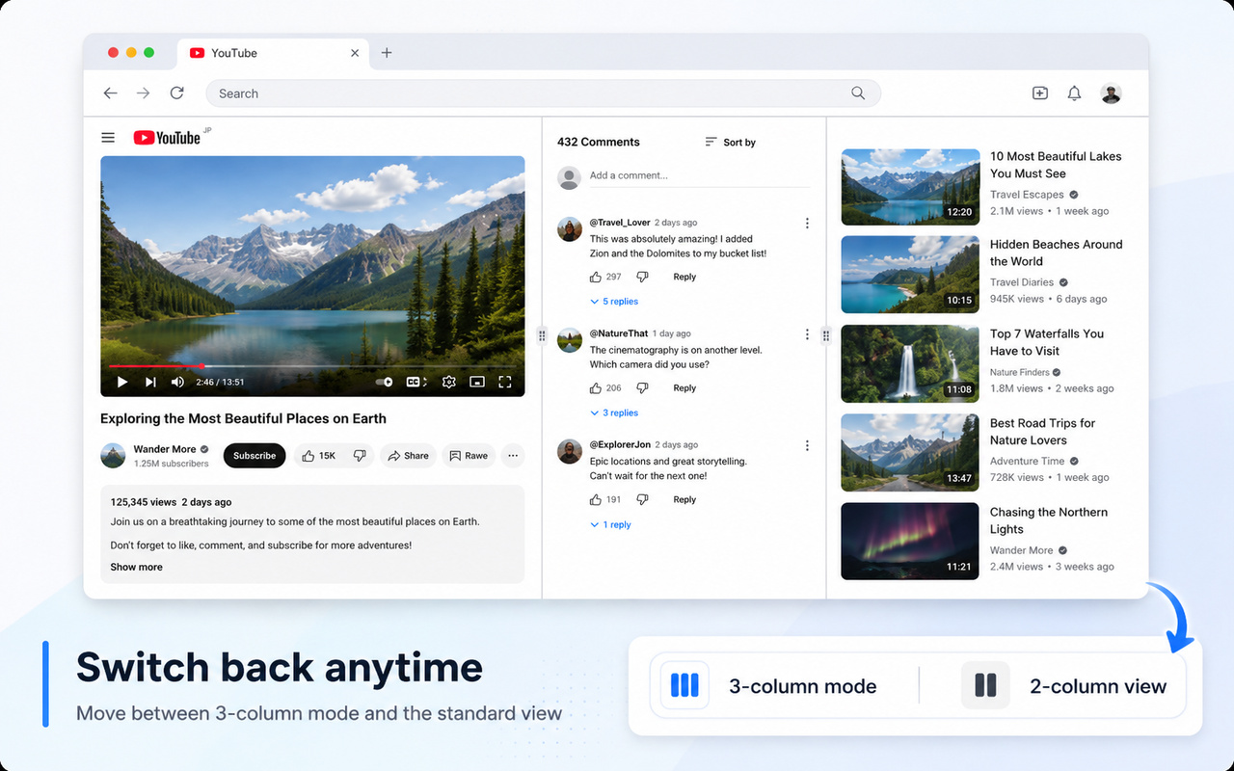Expand 5 replies under Travel_Lover comment
This screenshot has height=771, width=1234.
pos(614,302)
